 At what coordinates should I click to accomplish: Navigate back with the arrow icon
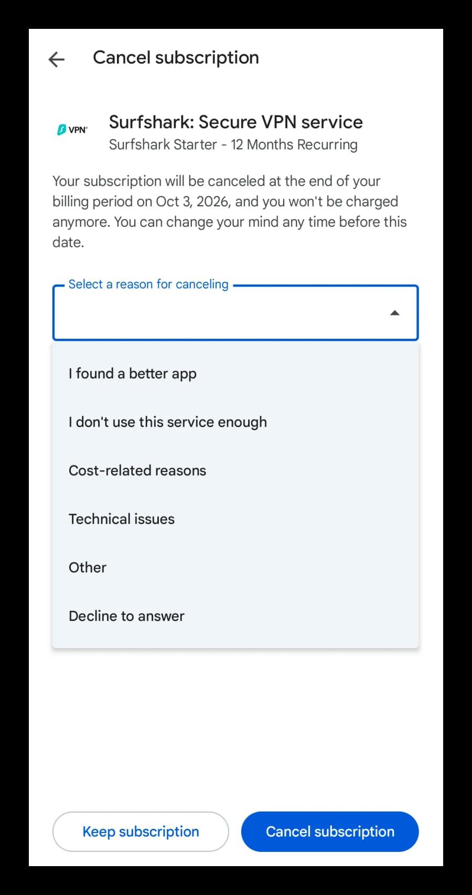pyautogui.click(x=56, y=59)
